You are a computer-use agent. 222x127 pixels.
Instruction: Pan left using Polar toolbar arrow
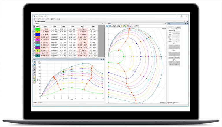tap(112, 26)
